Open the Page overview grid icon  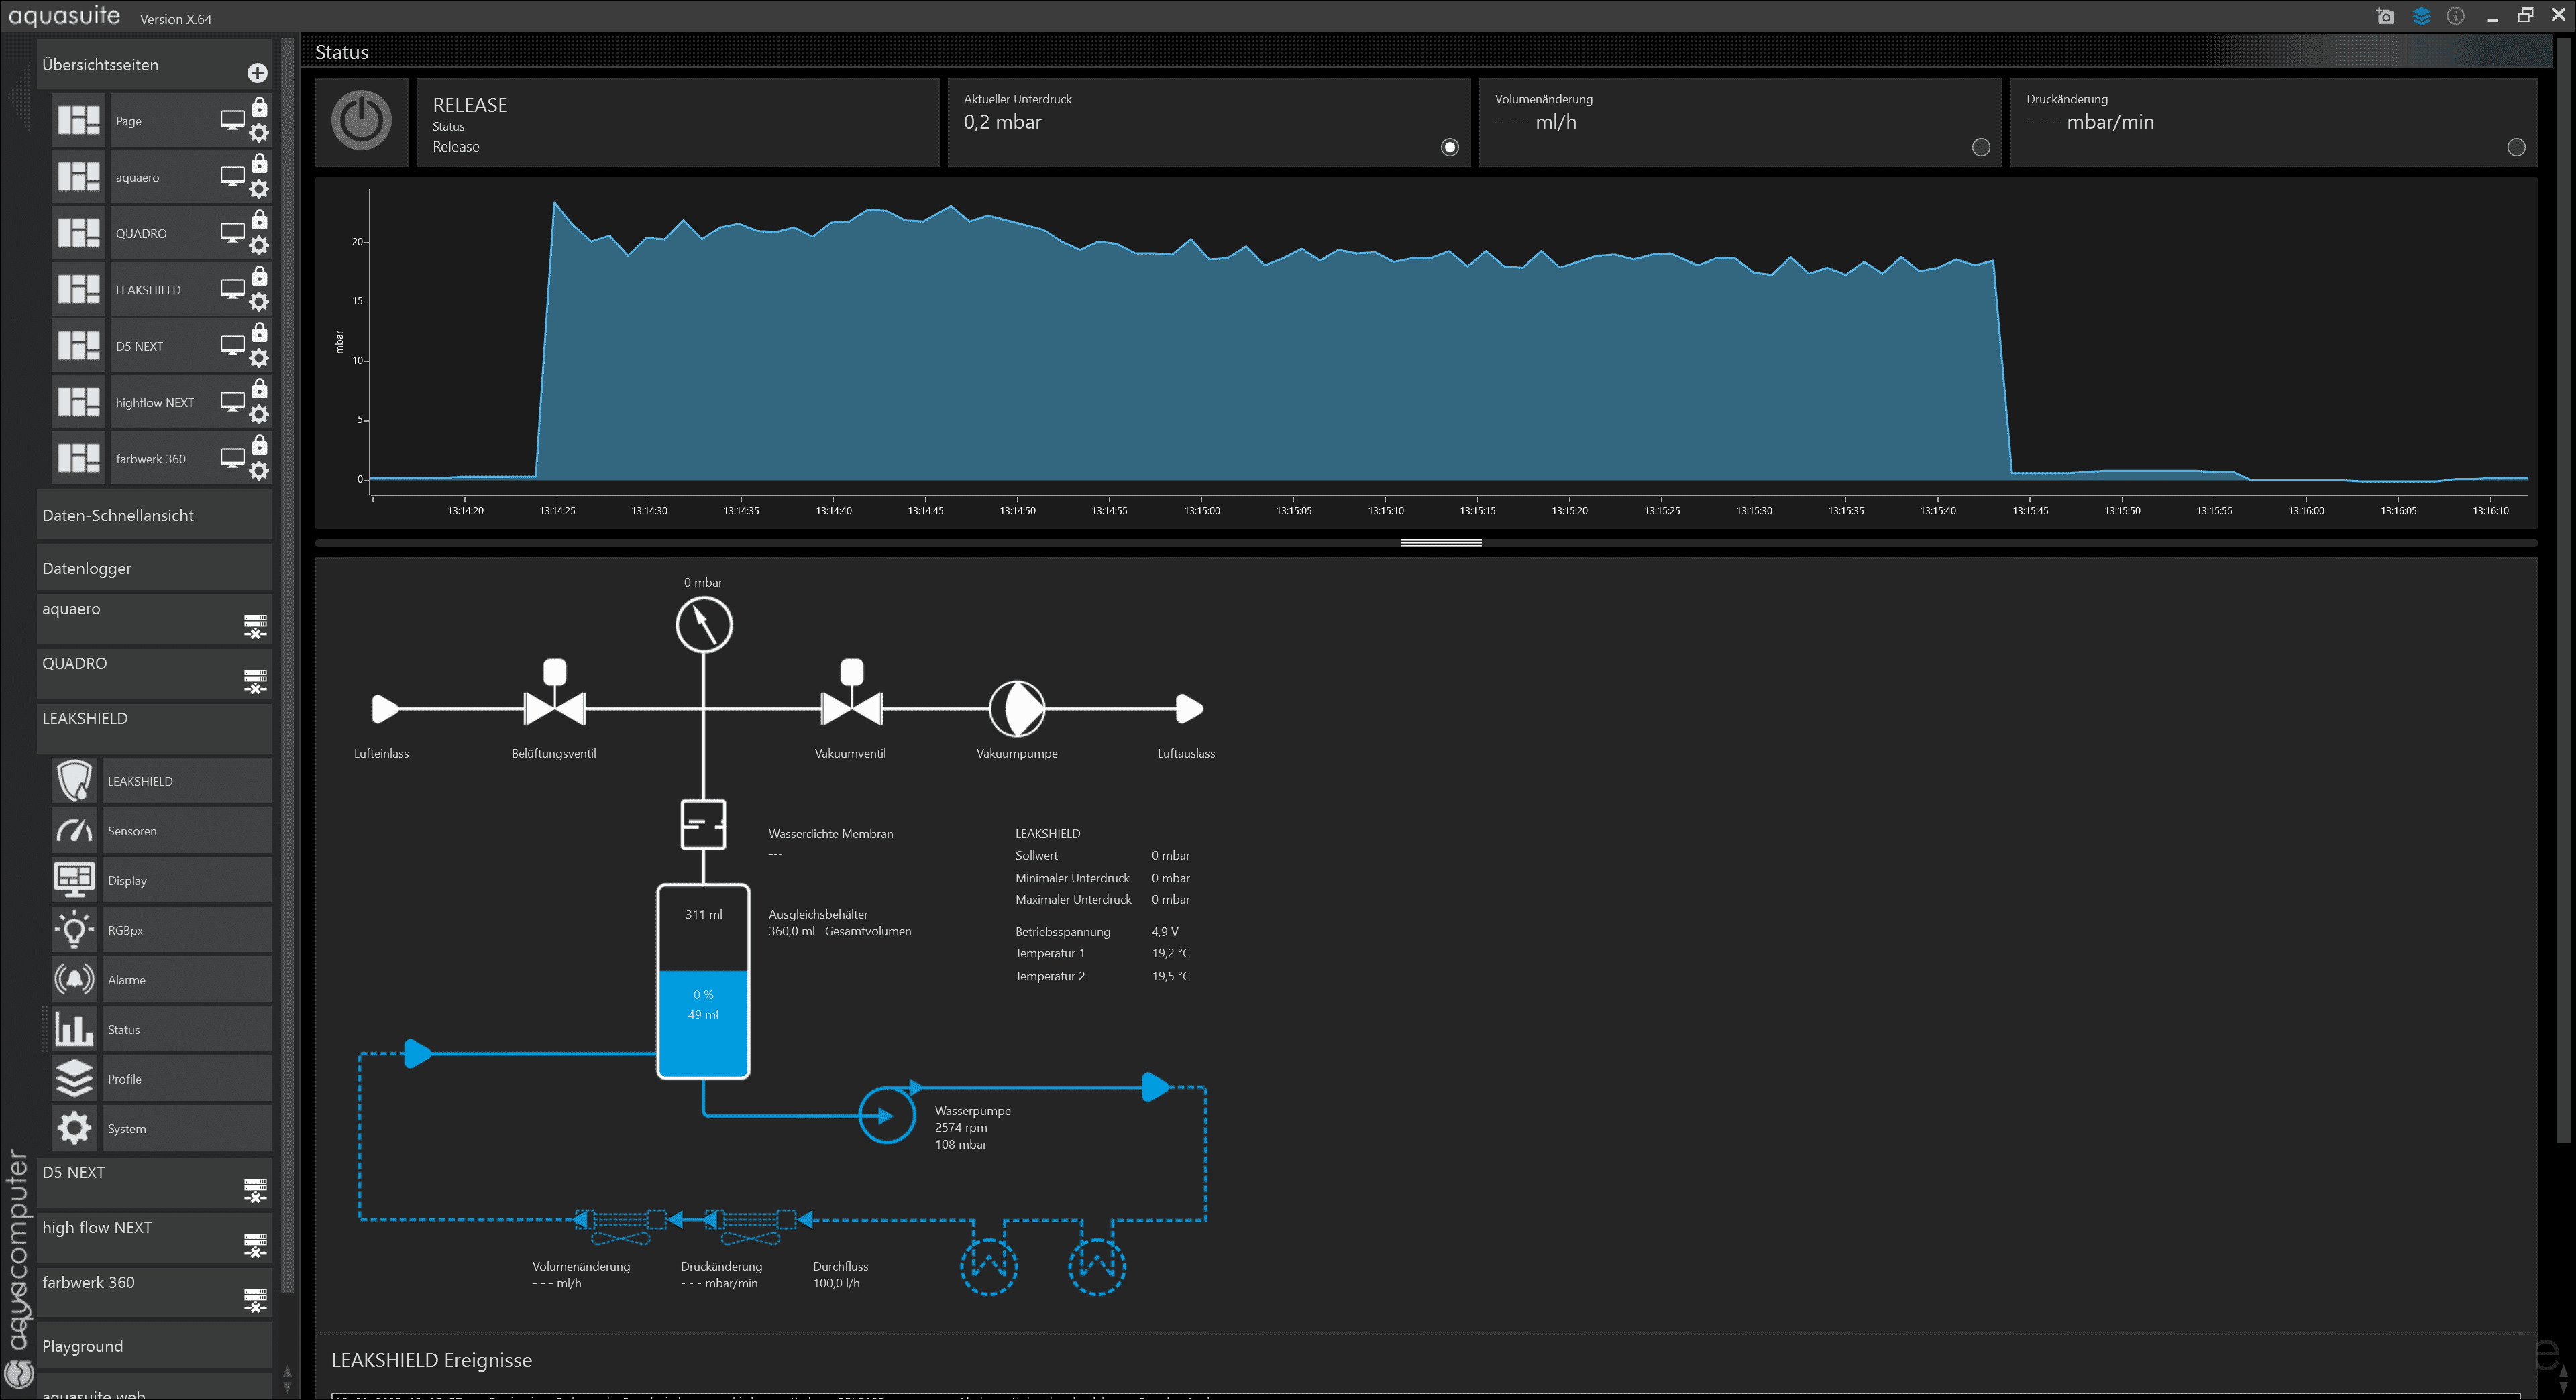79,121
